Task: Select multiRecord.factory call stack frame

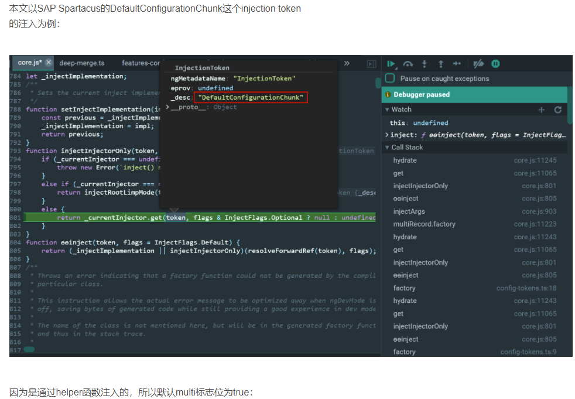Action: (x=475, y=224)
